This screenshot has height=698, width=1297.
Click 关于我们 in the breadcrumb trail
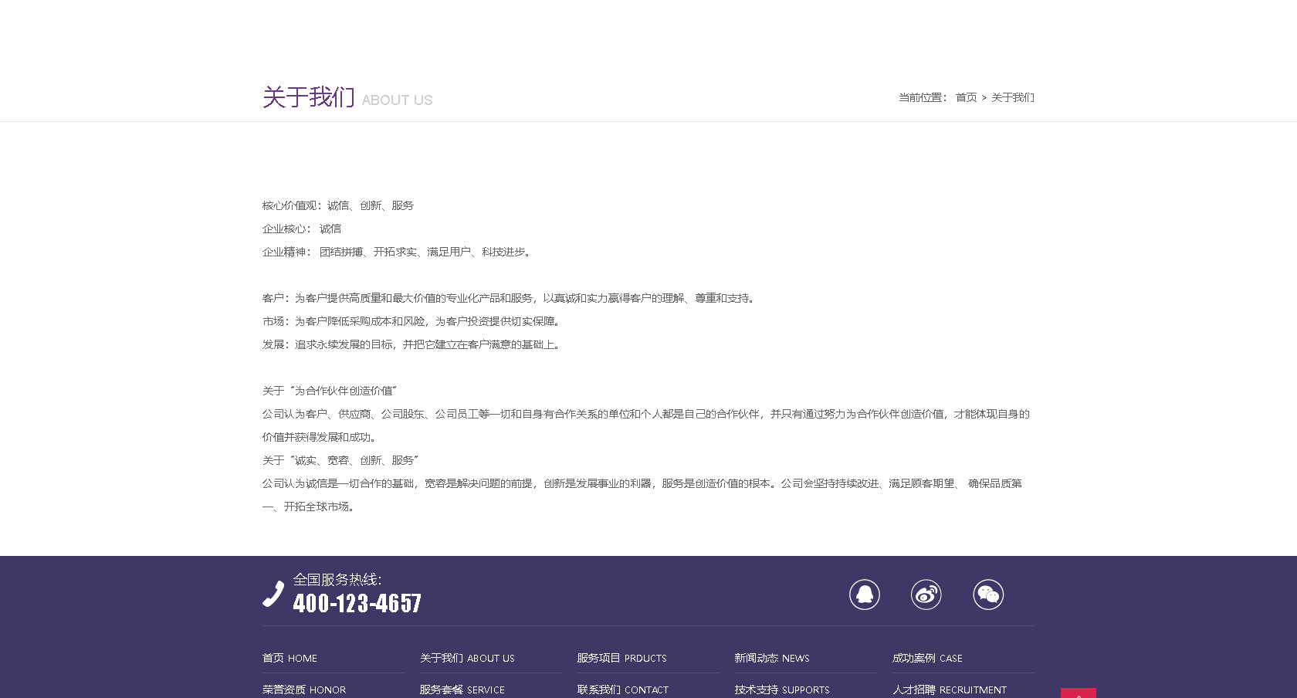pos(1012,97)
